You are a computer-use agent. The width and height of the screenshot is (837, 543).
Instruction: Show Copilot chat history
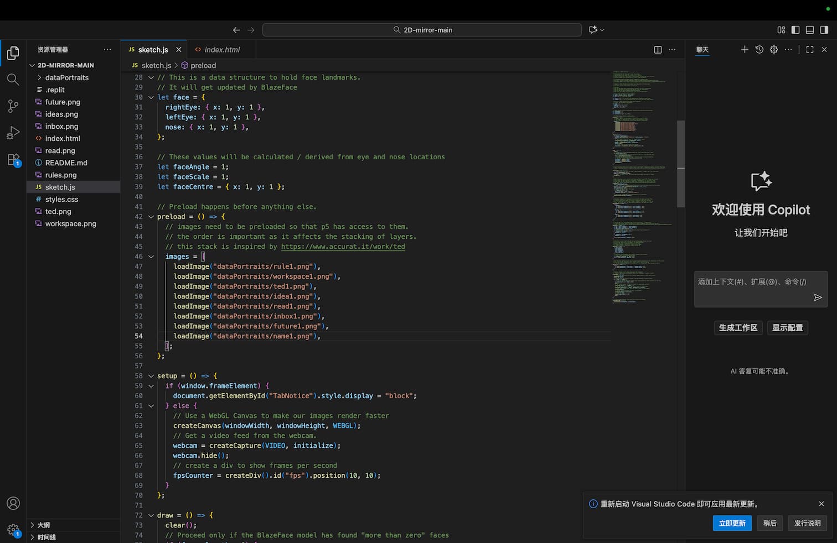coord(759,50)
